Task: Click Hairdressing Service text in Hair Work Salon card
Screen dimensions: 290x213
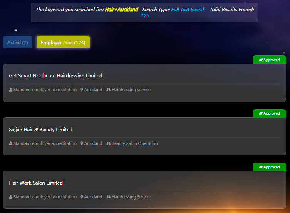Action: click(131, 197)
